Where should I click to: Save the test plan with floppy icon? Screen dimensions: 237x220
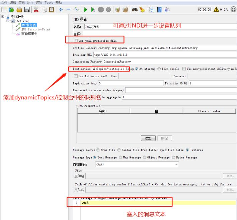pyautogui.click(x=27, y=10)
